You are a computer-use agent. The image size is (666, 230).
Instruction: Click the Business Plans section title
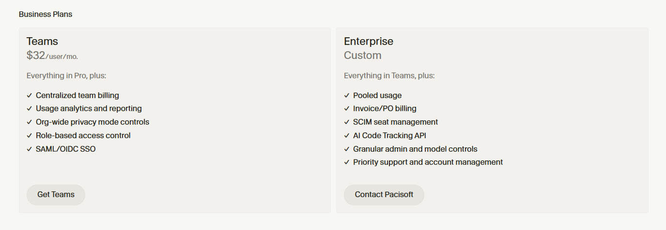[x=46, y=14]
